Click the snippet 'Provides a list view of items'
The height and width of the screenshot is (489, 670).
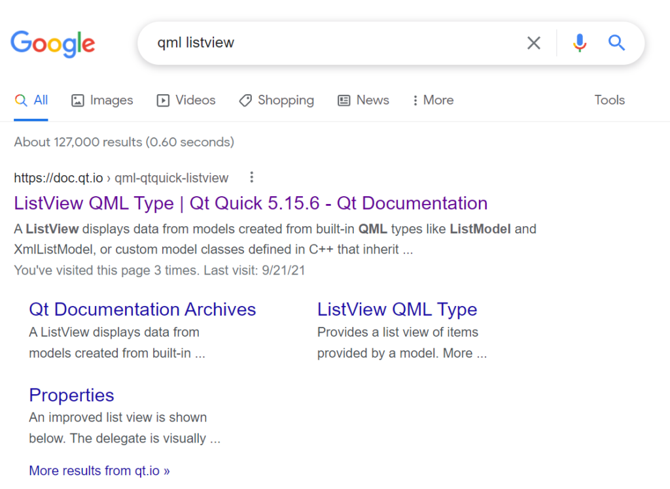tap(397, 332)
